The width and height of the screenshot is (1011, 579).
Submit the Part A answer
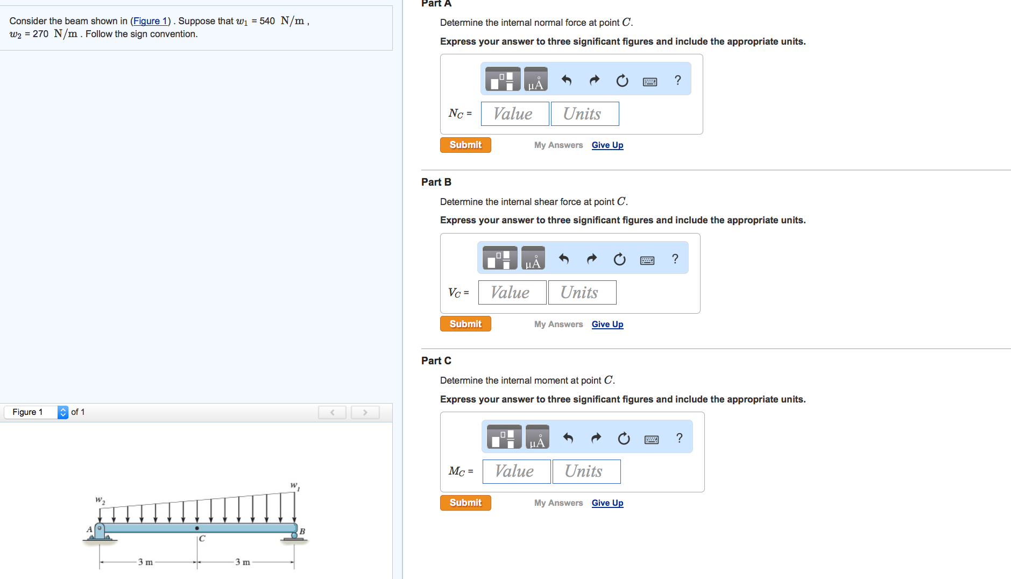tap(465, 145)
